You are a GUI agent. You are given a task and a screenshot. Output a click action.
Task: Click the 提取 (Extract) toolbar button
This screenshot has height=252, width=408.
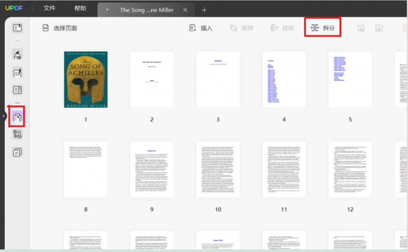point(282,28)
